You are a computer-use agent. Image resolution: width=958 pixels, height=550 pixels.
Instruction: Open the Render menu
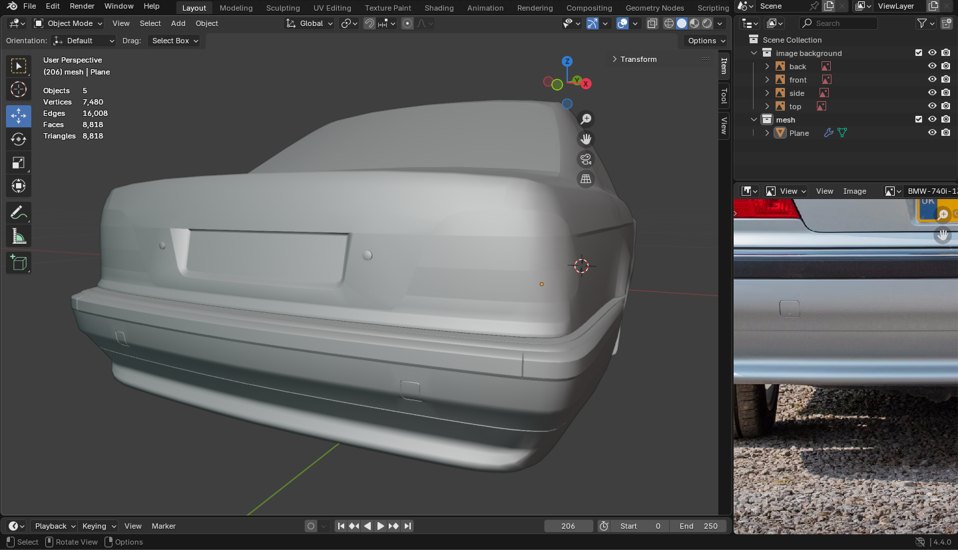tap(82, 6)
